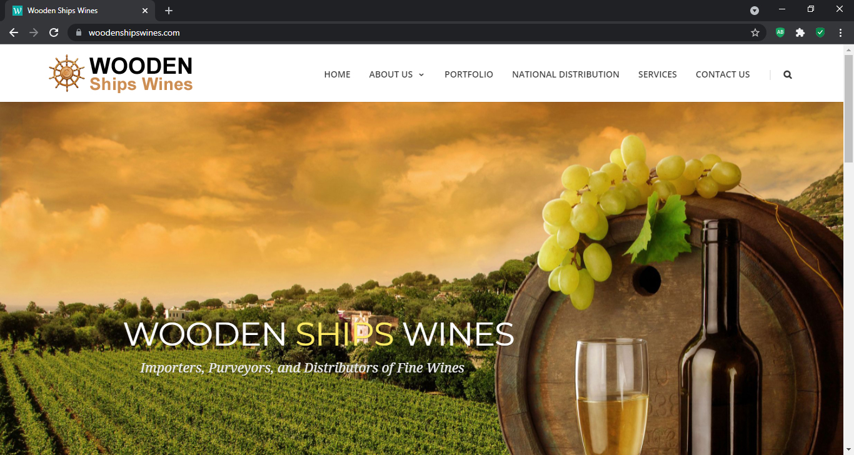Viewport: 854px width, 455px height.
Task: Reload the page
Action: (54, 32)
